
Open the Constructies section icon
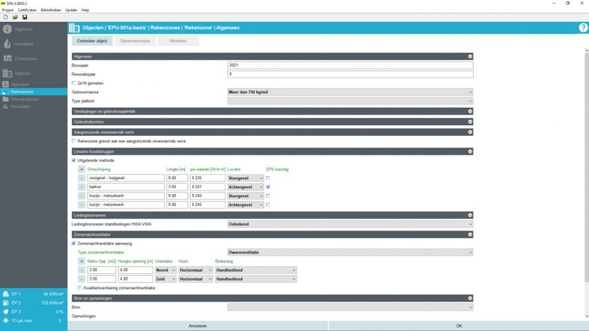(x=7, y=58)
